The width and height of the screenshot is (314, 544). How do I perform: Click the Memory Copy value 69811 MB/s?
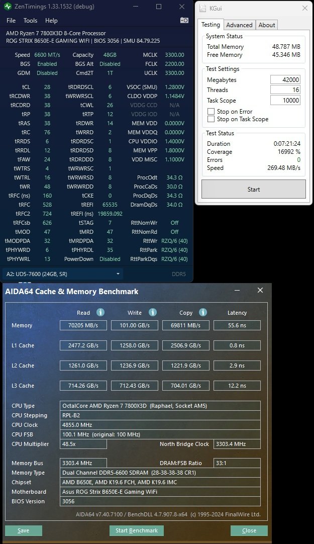tap(186, 325)
